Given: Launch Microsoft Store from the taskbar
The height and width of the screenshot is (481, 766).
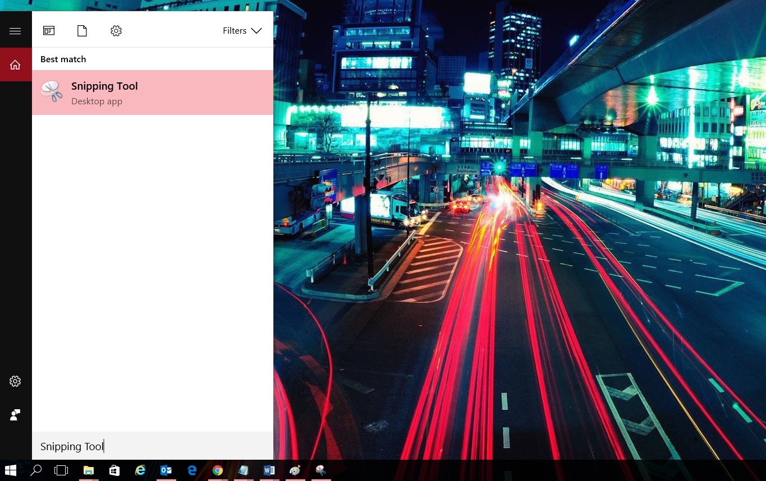Looking at the screenshot, I should click(x=114, y=470).
